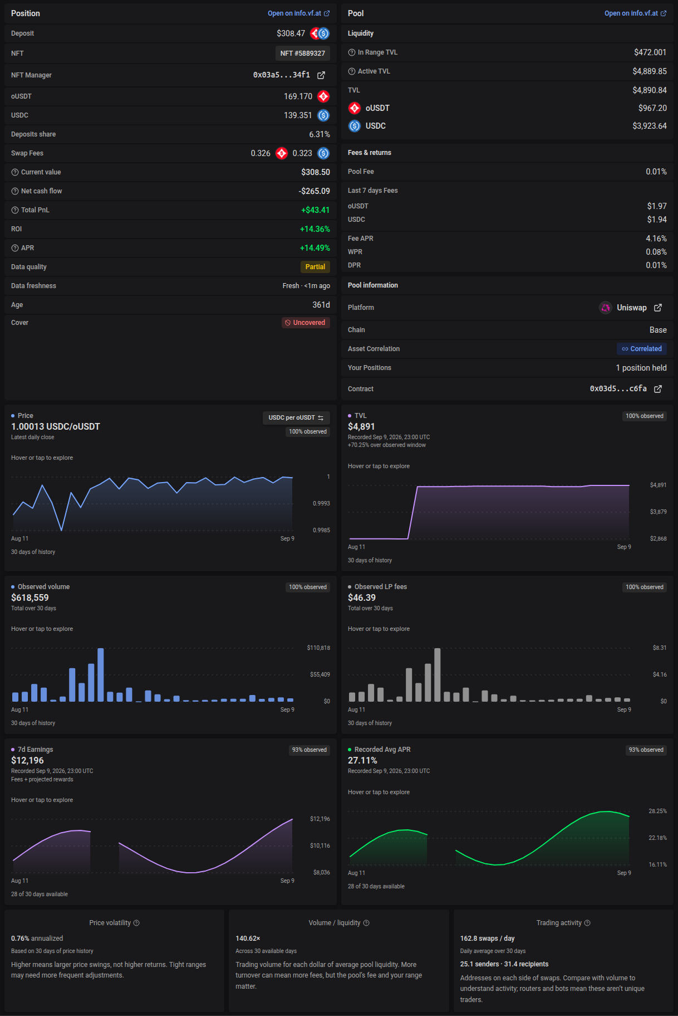Click the oUSDT token icon under TVL
This screenshot has width=678, height=1016.
point(355,108)
